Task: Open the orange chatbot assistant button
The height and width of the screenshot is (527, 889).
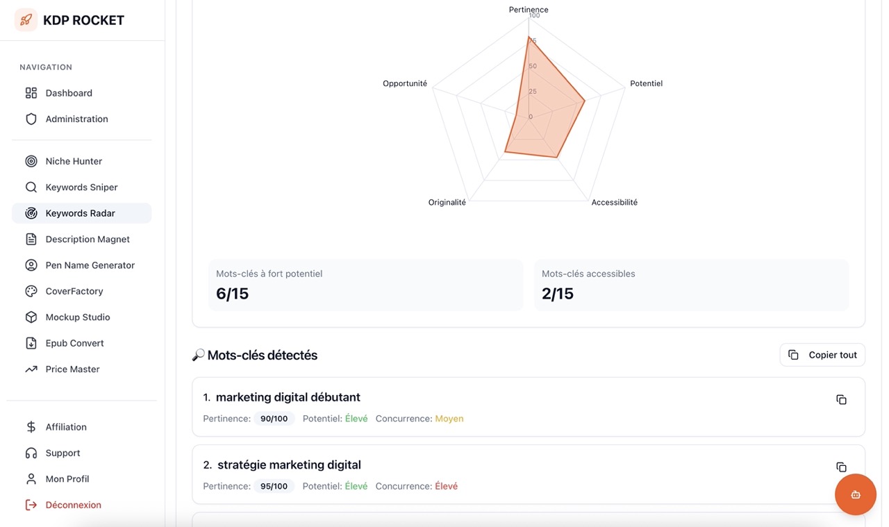Action: pos(855,494)
